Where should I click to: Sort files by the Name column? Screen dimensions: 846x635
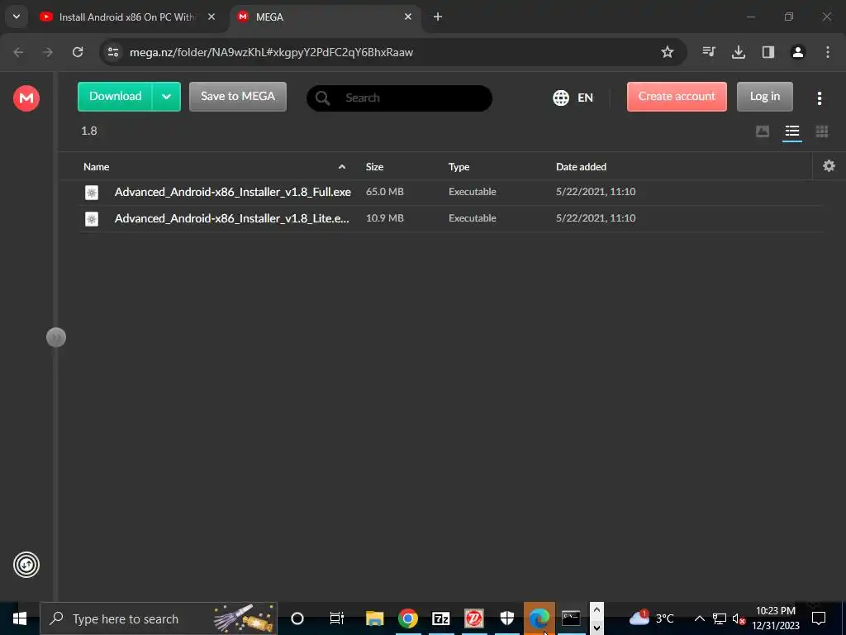point(97,167)
